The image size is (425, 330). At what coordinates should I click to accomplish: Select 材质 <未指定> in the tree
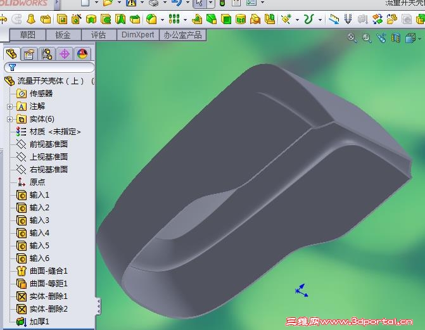(x=49, y=132)
